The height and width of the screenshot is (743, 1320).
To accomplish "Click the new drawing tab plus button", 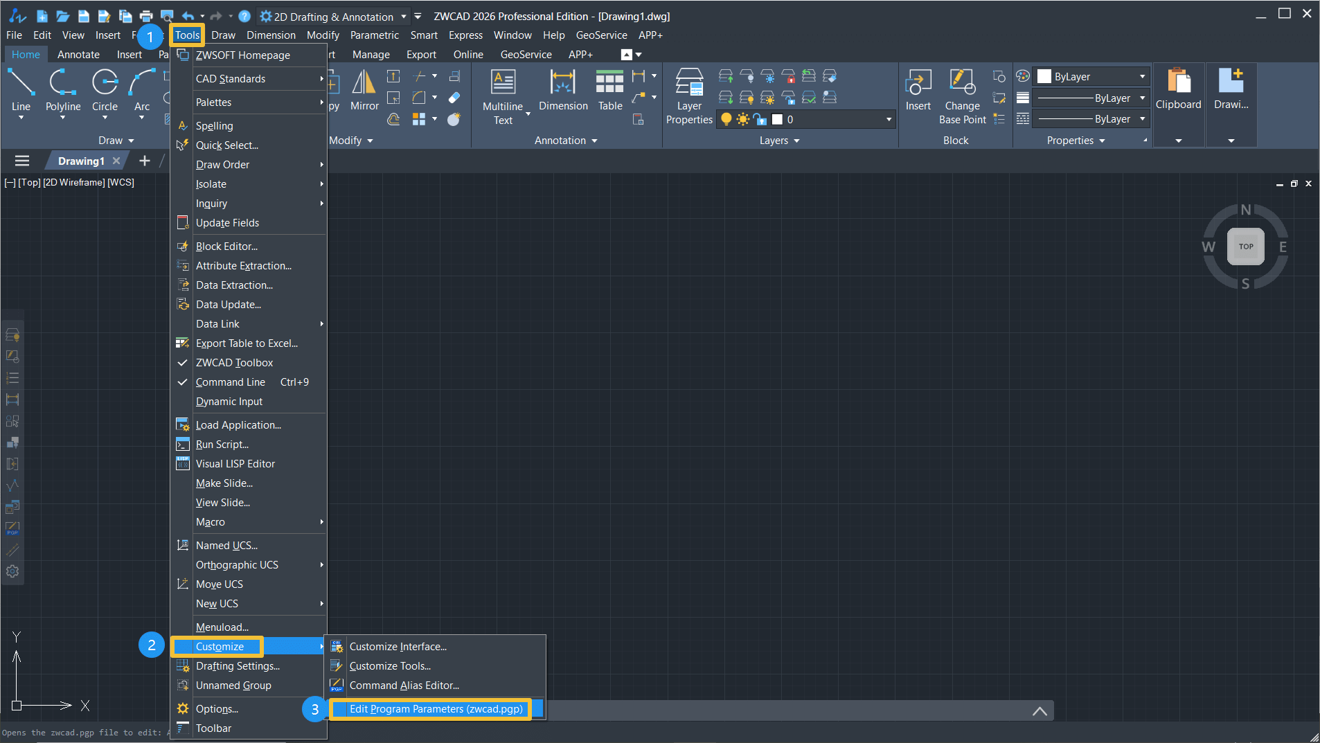I will [144, 161].
